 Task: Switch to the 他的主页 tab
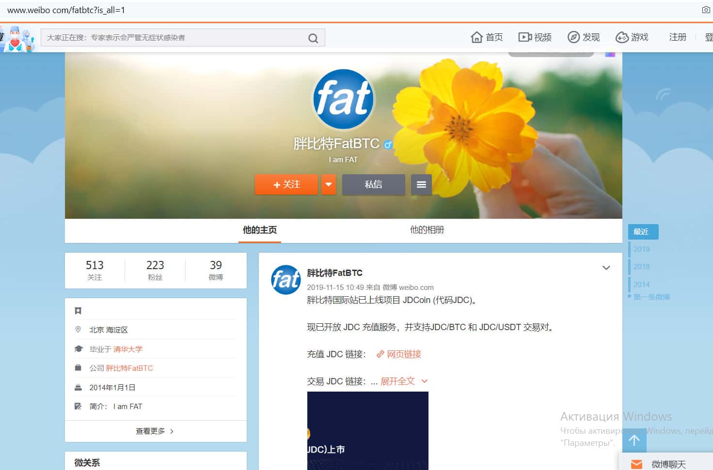pyautogui.click(x=260, y=230)
